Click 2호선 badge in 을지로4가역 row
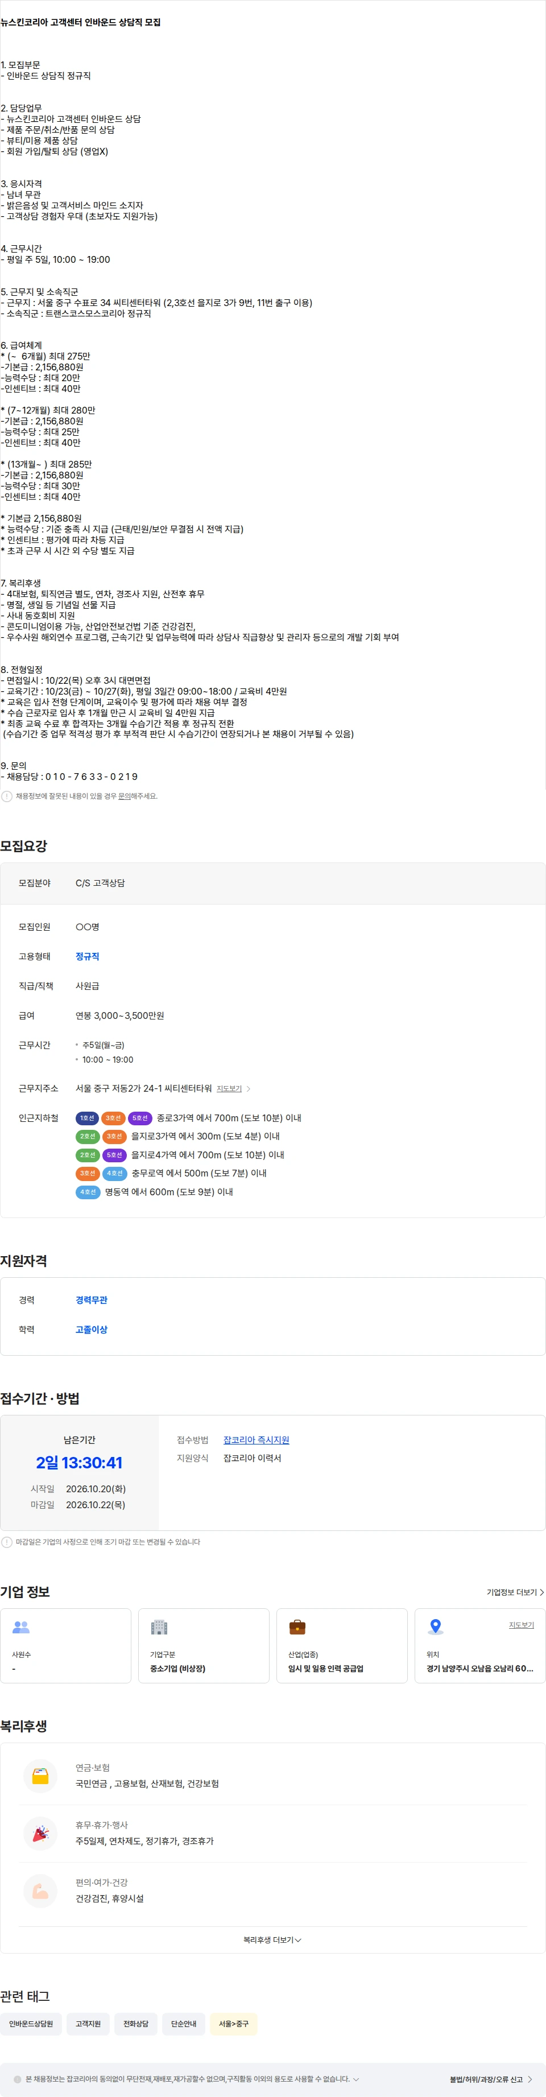Image resolution: width=546 pixels, height=2097 pixels. point(87,1155)
